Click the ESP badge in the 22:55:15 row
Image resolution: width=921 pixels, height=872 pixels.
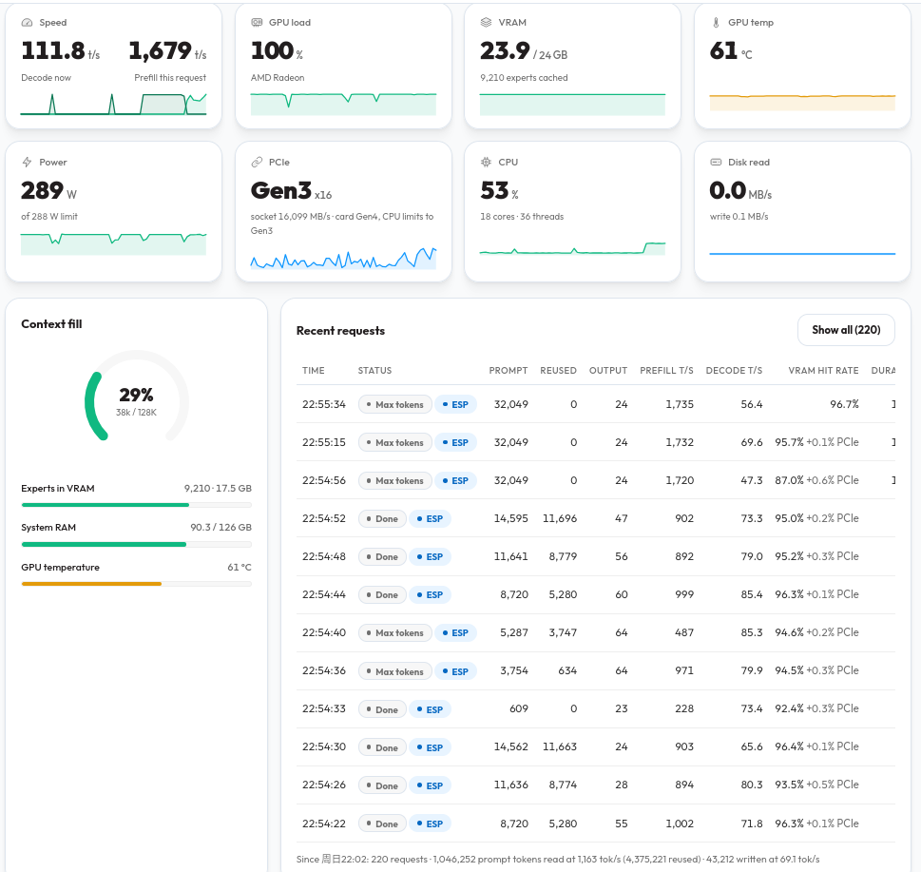click(455, 442)
